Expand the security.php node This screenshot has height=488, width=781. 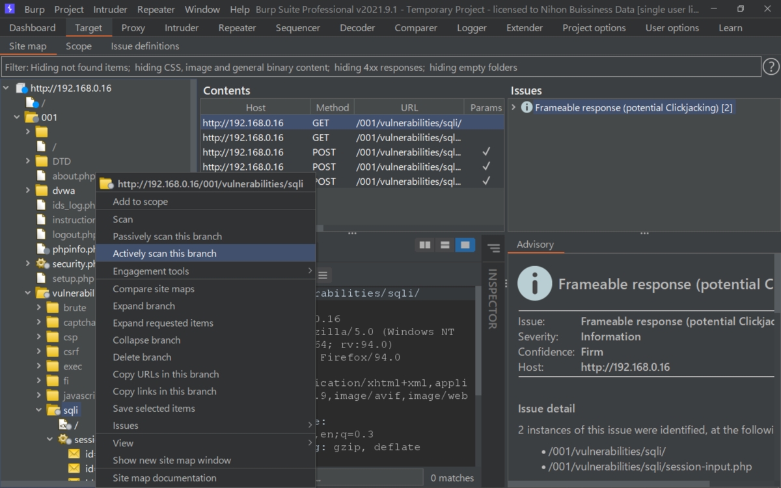[x=28, y=264]
